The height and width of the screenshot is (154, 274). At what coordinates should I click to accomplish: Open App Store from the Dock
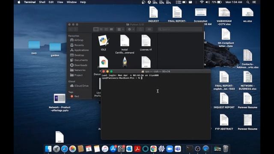(x=113, y=149)
